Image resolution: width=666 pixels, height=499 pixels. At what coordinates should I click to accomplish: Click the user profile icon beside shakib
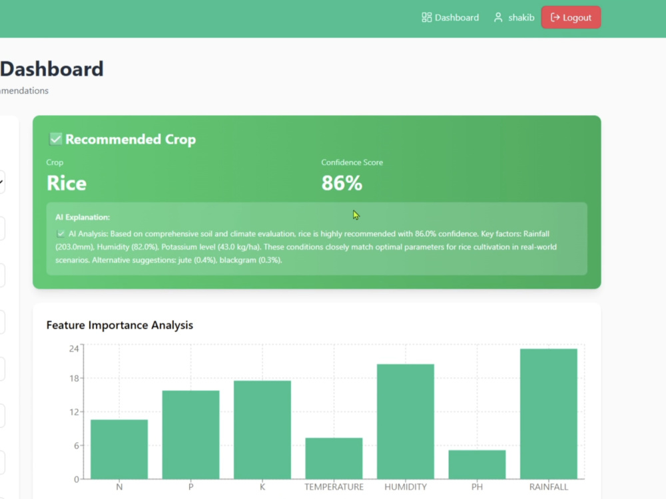point(498,17)
